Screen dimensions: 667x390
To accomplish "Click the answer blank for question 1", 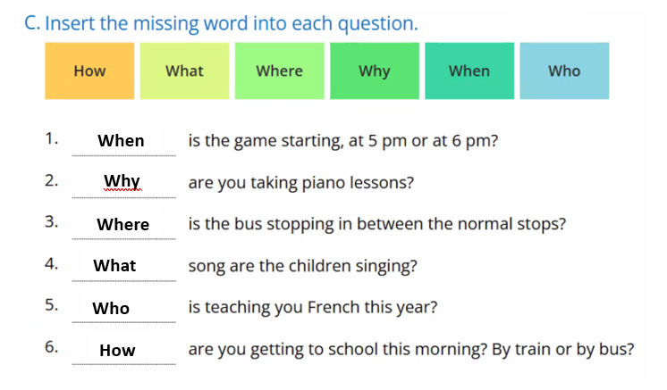I will point(121,141).
